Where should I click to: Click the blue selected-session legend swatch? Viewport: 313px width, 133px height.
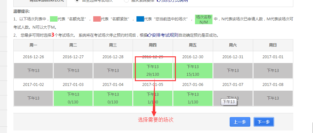pyautogui.click(x=140, y=19)
